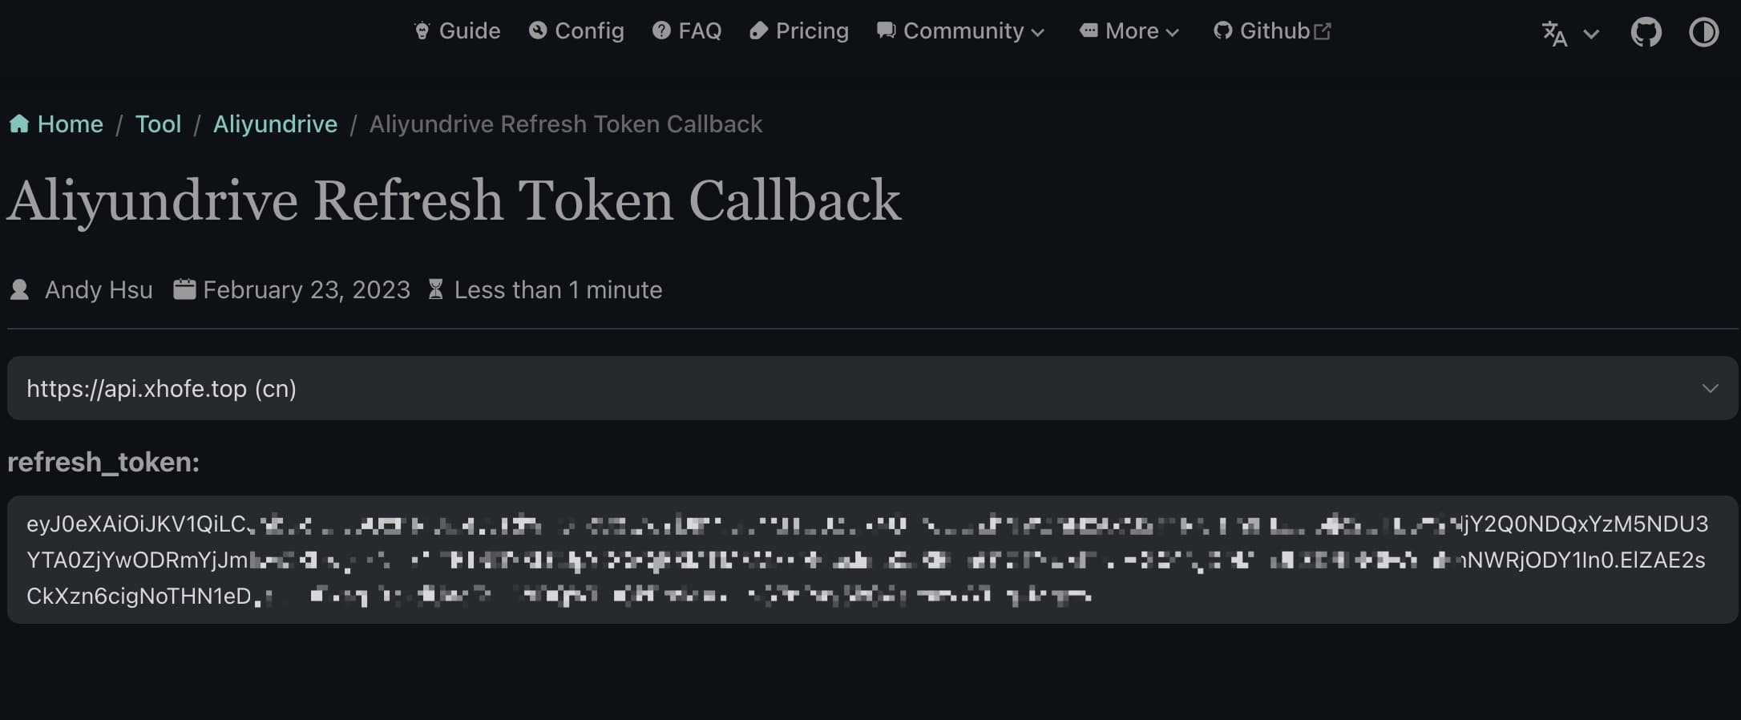
Task: Click the Pricing tag icon
Action: [758, 31]
